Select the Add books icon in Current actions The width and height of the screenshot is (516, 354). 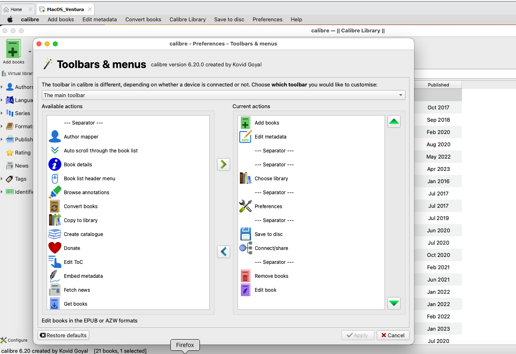[246, 123]
